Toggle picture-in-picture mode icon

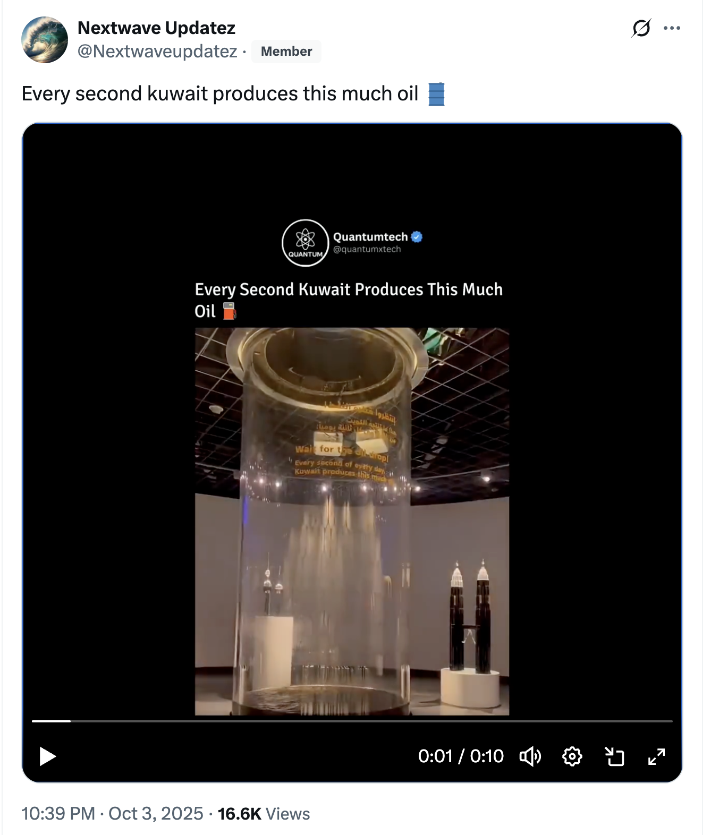click(615, 756)
